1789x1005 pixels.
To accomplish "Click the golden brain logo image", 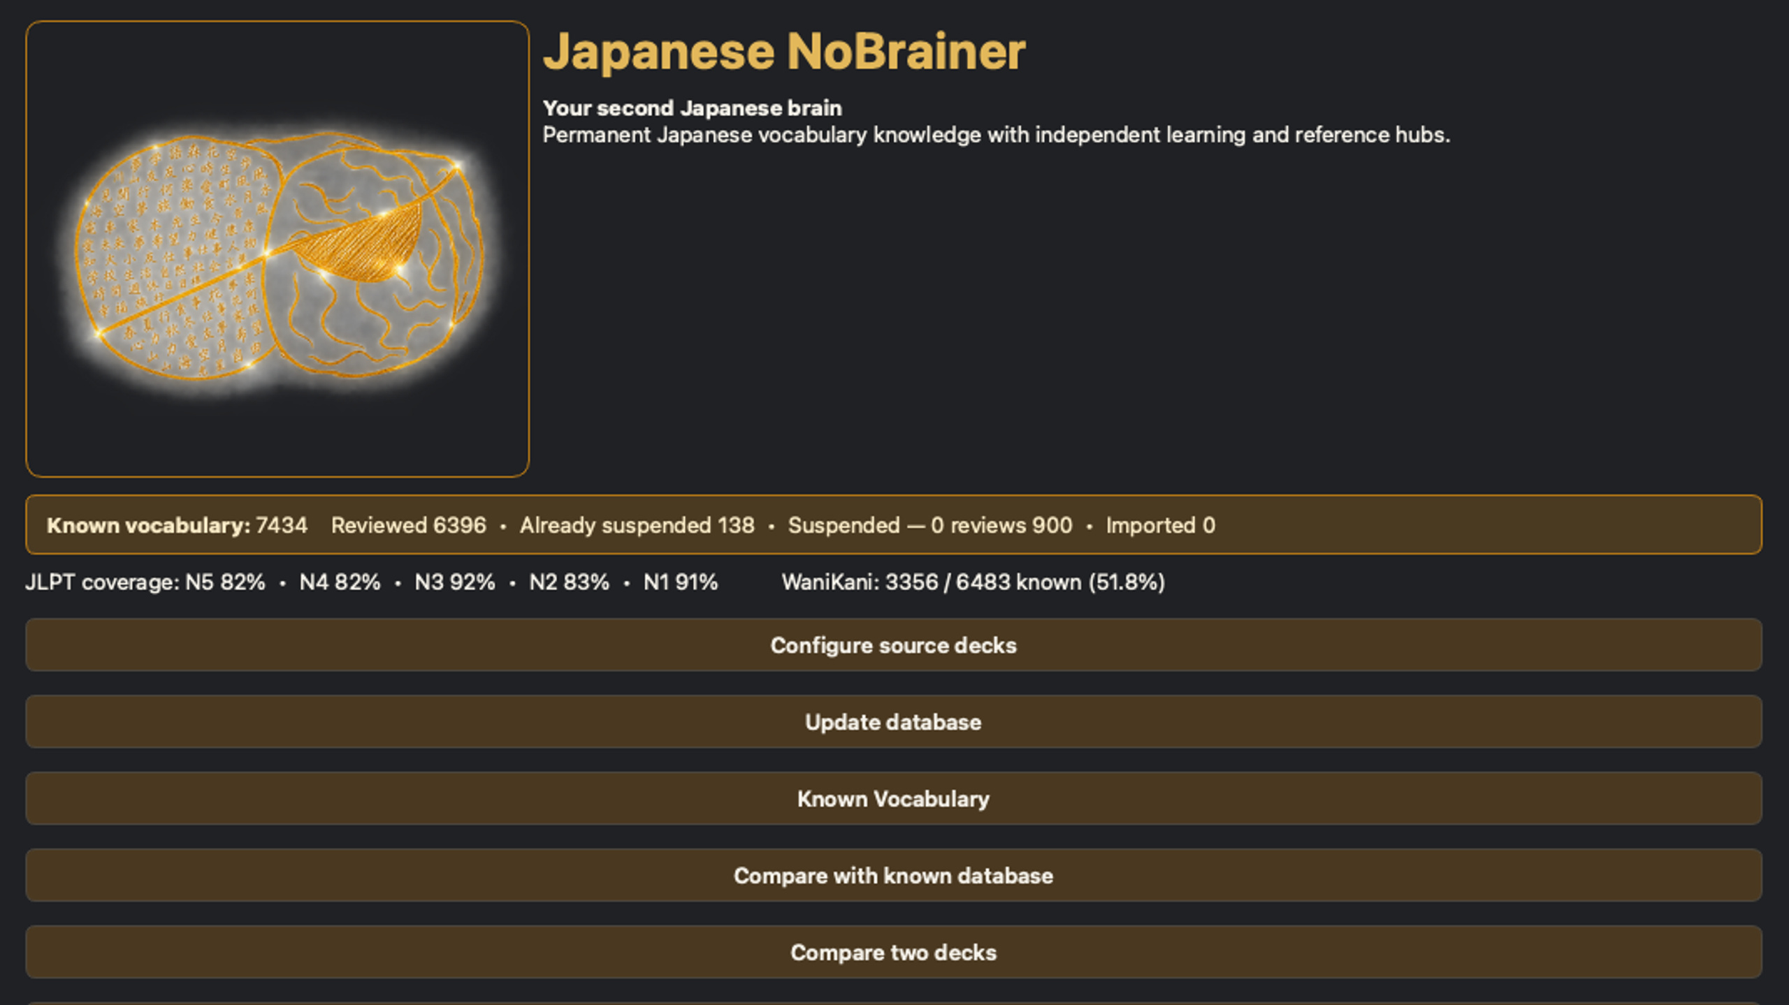I will [x=277, y=249].
